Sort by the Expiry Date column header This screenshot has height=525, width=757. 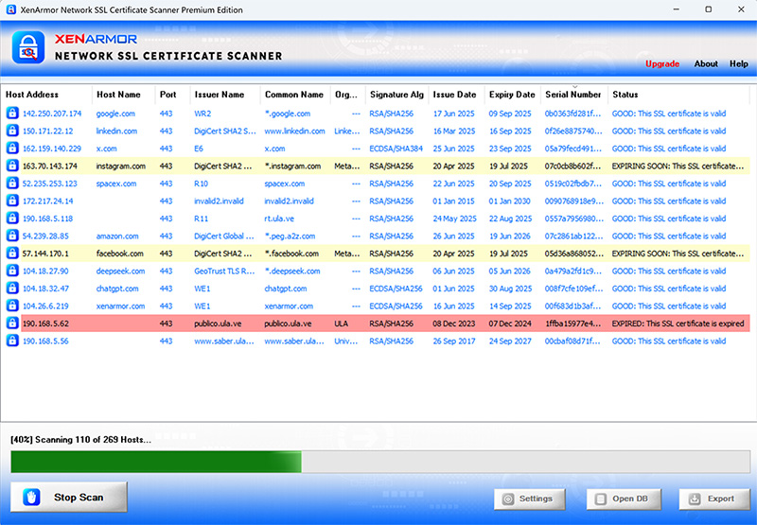[512, 95]
